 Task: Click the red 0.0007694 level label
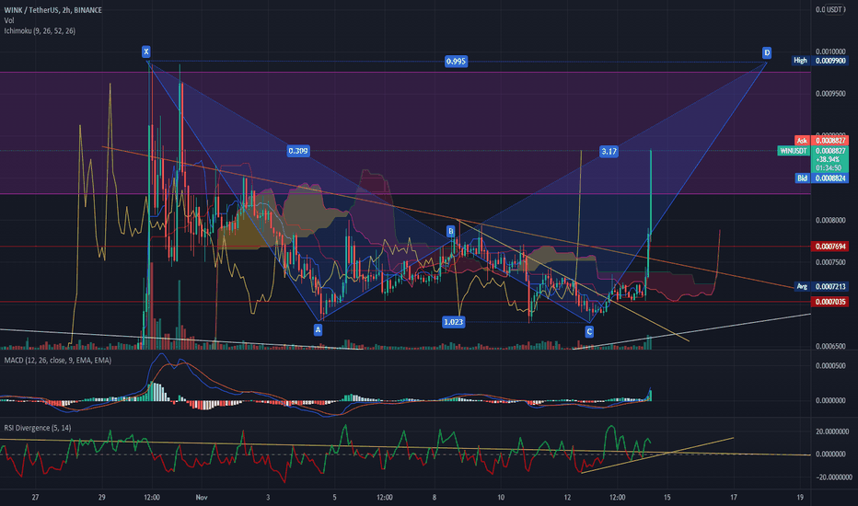coord(830,247)
